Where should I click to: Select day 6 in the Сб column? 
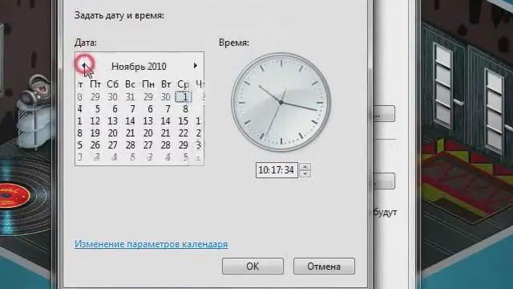tap(115, 109)
